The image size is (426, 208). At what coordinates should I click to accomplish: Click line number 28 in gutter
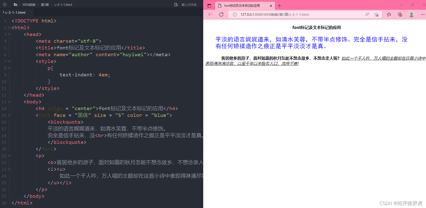[4, 203]
